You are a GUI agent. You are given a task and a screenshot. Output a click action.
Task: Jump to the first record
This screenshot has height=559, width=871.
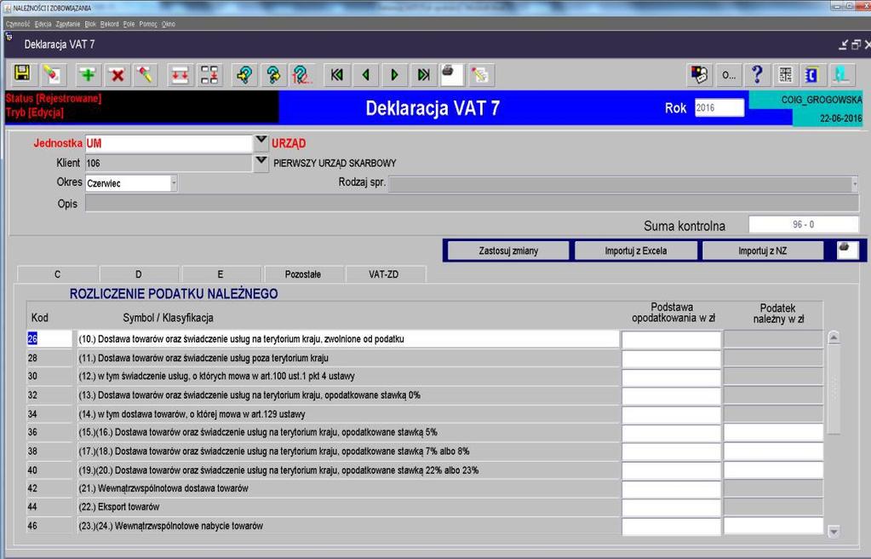tap(336, 74)
